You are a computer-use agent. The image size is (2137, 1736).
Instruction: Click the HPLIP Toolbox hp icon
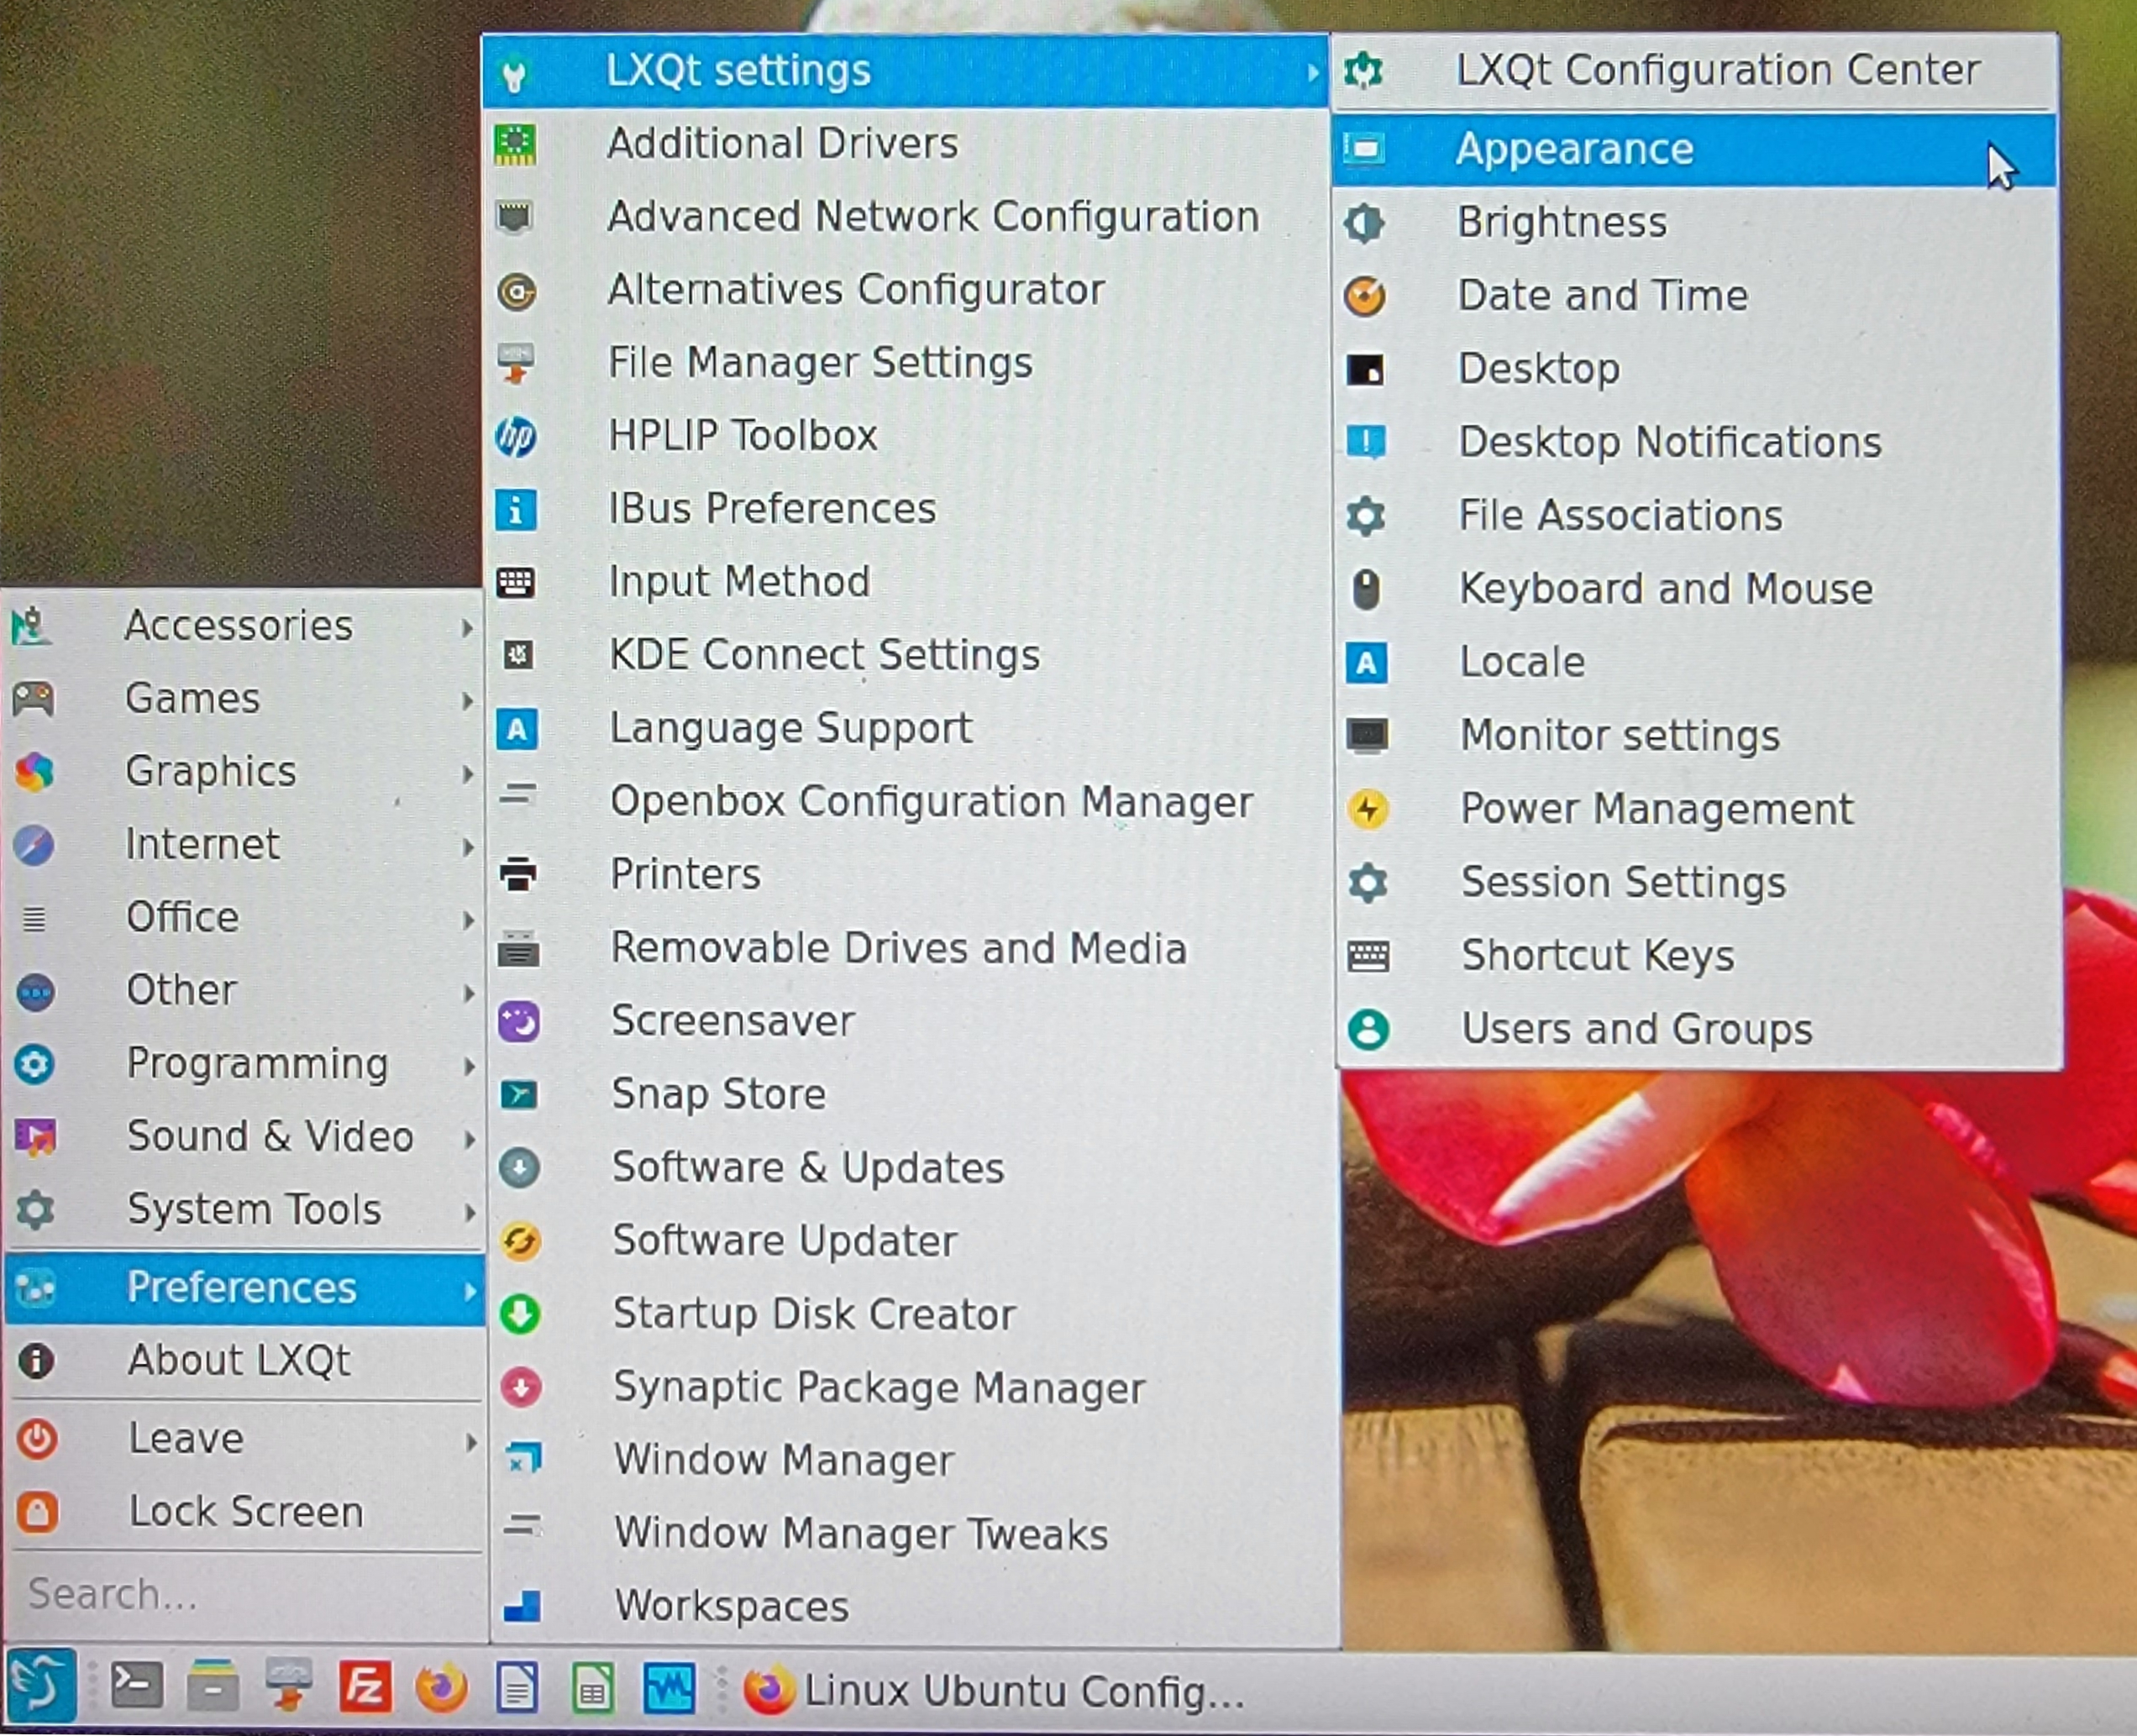click(x=517, y=437)
